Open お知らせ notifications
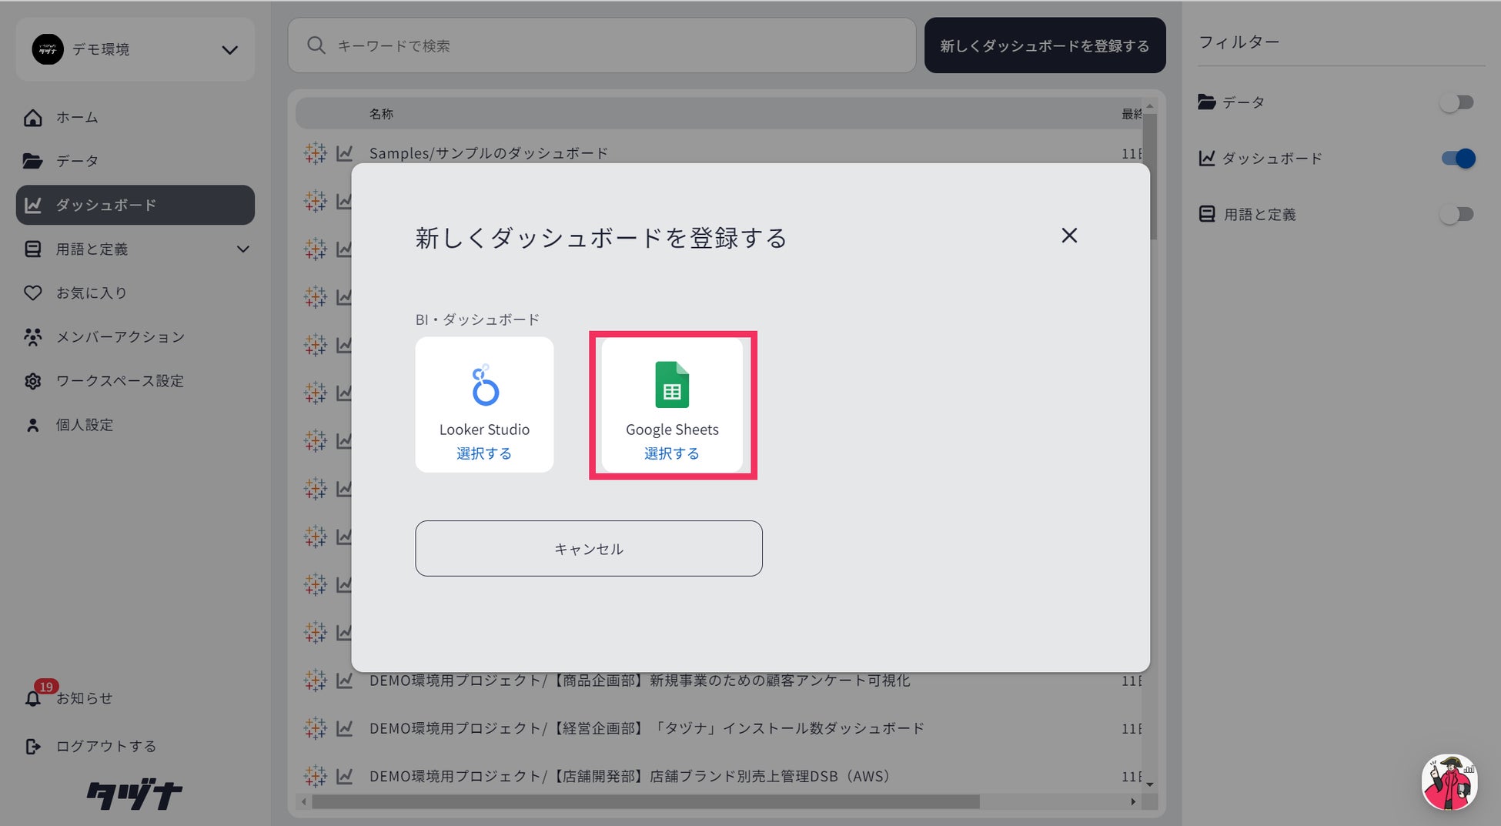Viewport: 1501px width, 826px height. pyautogui.click(x=84, y=698)
